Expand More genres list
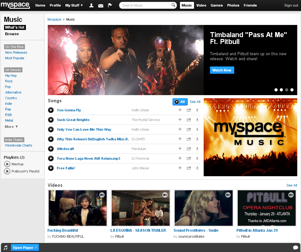The image size is (301, 252). pos(11,127)
